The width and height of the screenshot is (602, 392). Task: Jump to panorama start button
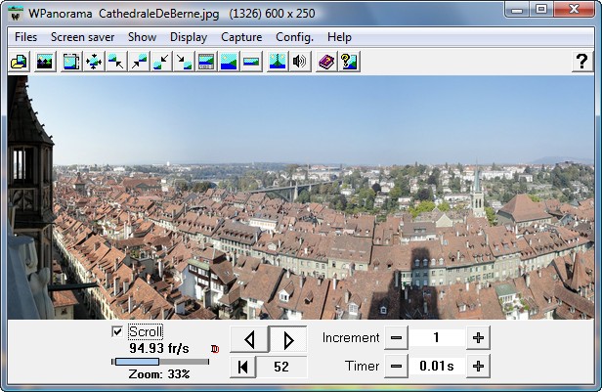pyautogui.click(x=242, y=367)
